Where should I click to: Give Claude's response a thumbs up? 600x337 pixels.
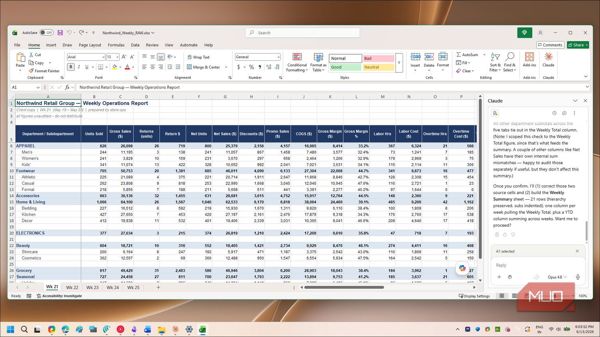[505, 234]
